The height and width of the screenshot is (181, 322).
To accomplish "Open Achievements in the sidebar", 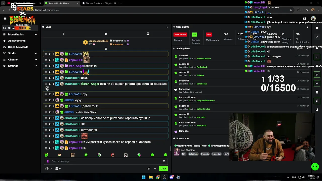I will coord(17,41).
